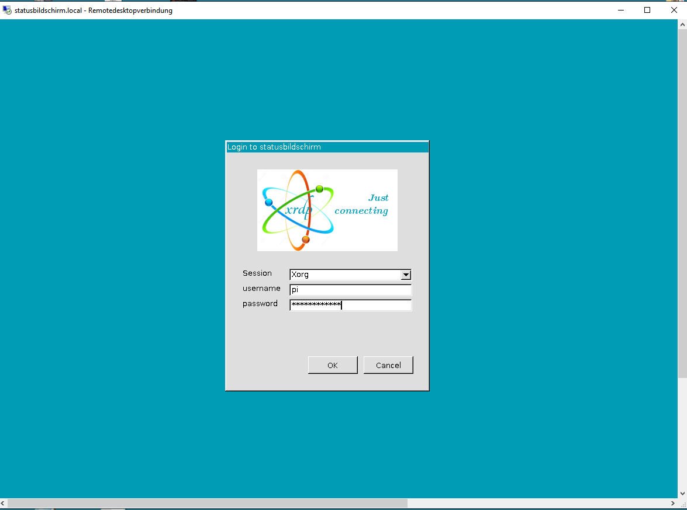The height and width of the screenshot is (510, 687).
Task: Click the vertical scrollbar down arrow
Action: [682, 493]
